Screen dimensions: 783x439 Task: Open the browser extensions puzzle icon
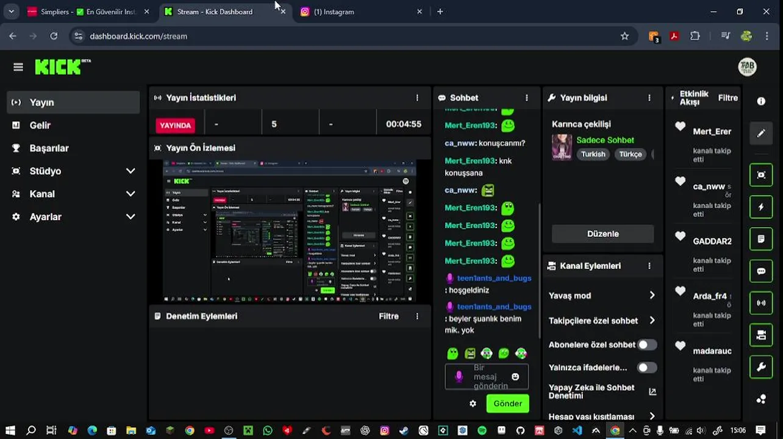(695, 36)
